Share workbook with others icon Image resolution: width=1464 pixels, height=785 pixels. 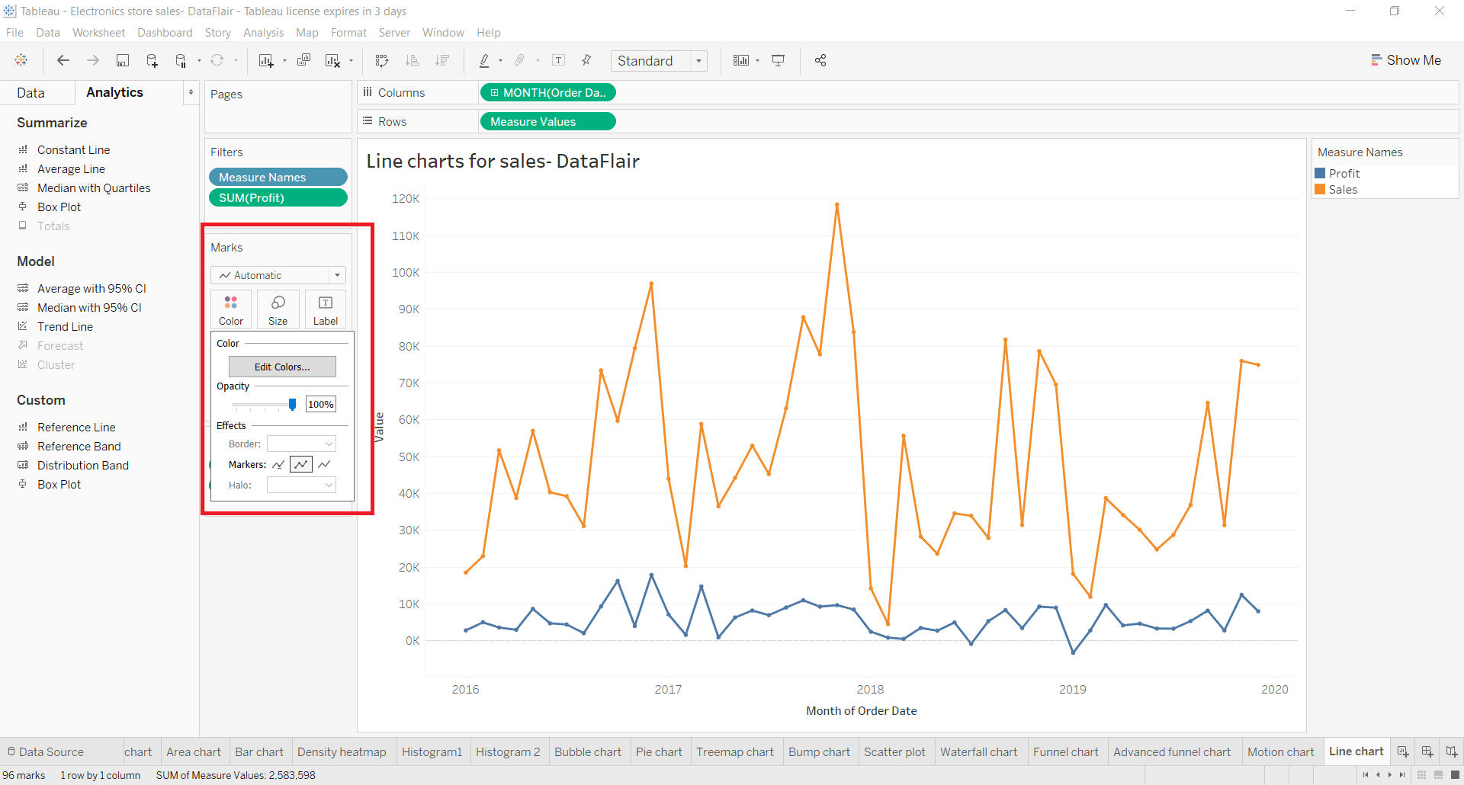pos(820,60)
